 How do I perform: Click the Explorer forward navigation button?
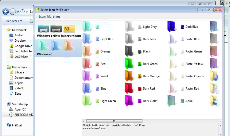(13, 12)
